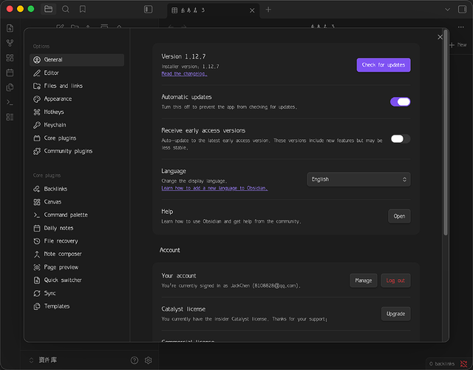Open Editor settings
This screenshot has height=370, width=473.
(77, 73)
